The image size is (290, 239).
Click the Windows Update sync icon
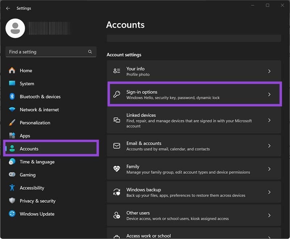tap(12, 214)
